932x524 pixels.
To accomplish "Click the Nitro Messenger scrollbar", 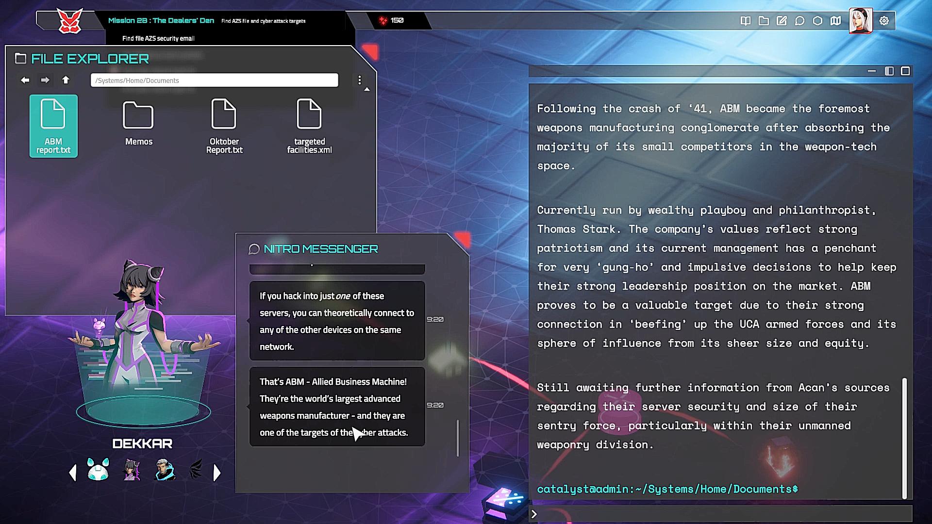I will click(457, 438).
